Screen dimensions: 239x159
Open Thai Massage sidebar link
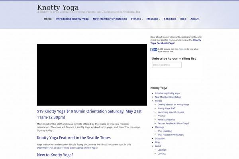point(165,131)
